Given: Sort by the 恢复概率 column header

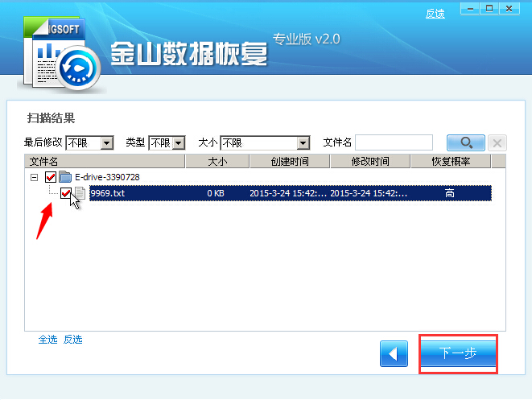Looking at the screenshot, I should tap(451, 161).
